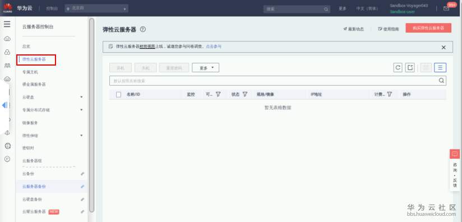Open the 更多 dropdown in the action bar
Viewport: 462px width, 222px height.
(x=205, y=68)
